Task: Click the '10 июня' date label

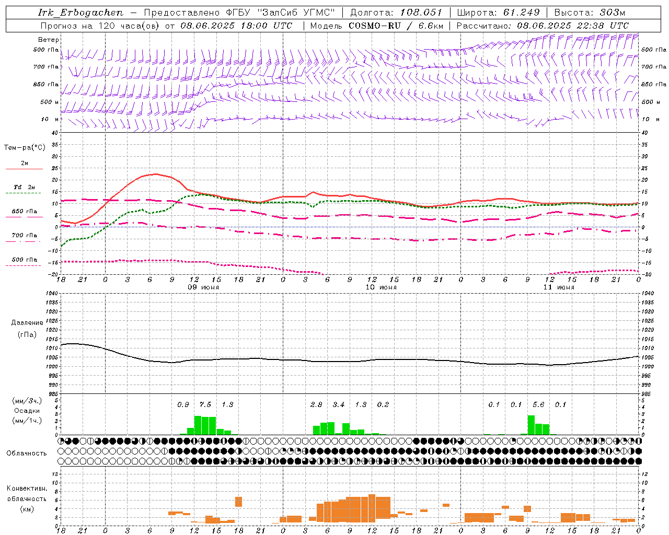Action: tap(381, 287)
